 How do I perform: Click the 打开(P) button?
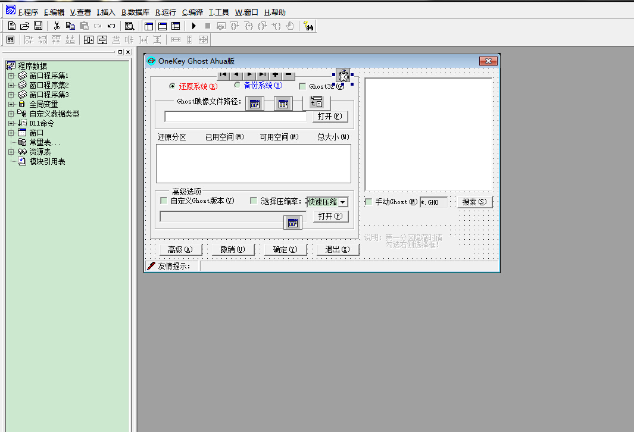pos(330,216)
